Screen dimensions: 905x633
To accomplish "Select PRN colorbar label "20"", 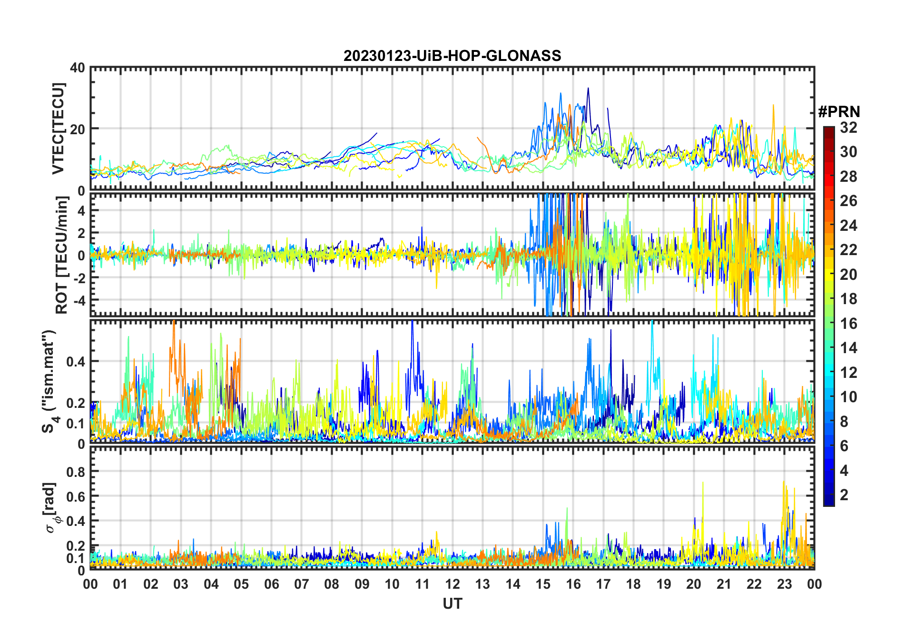I will click(848, 275).
